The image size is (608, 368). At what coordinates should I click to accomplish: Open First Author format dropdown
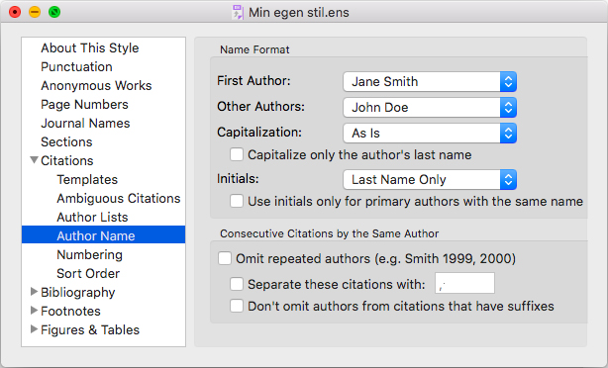[x=430, y=82]
